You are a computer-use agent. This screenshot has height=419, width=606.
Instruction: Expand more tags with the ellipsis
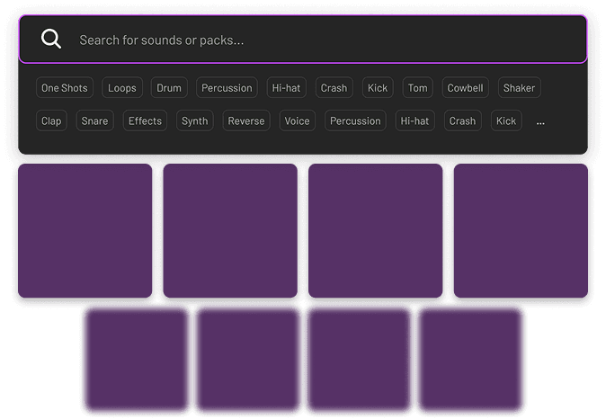pos(540,121)
